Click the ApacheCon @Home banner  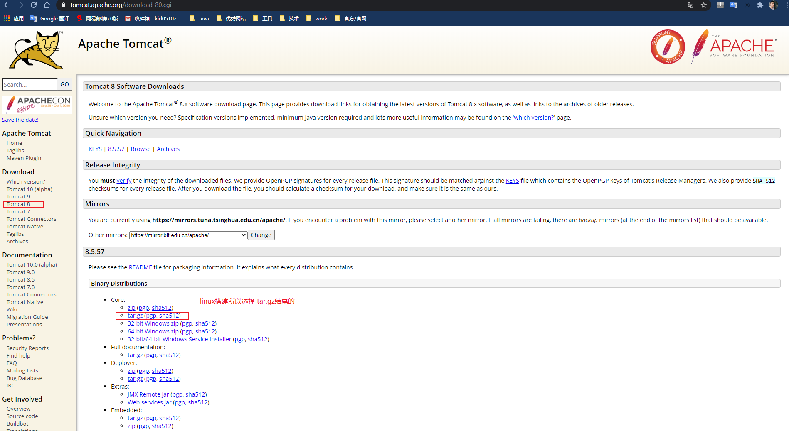37,105
